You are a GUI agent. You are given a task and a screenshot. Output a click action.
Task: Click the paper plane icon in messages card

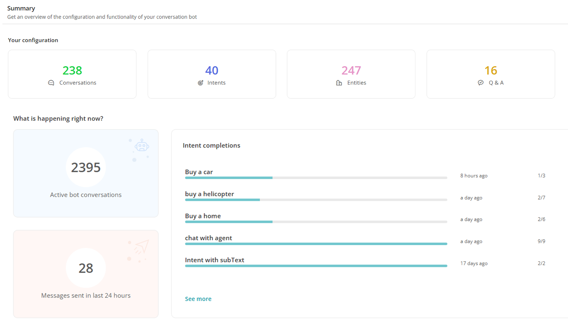coord(141,247)
